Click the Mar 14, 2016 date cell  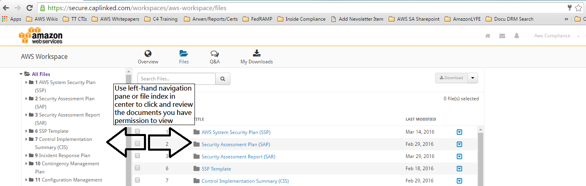coord(420,132)
